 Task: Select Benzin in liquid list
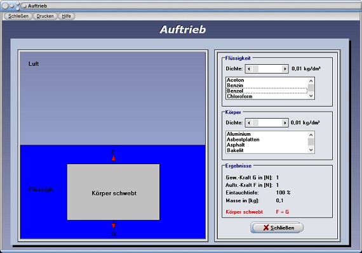267,85
